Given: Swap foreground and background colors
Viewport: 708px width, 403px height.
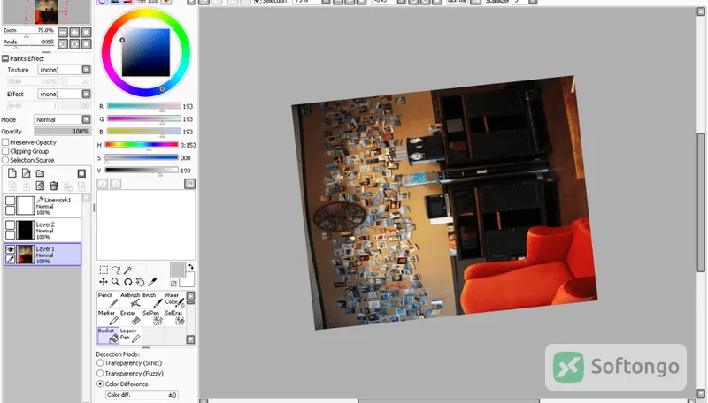Looking at the screenshot, I should click(x=190, y=266).
